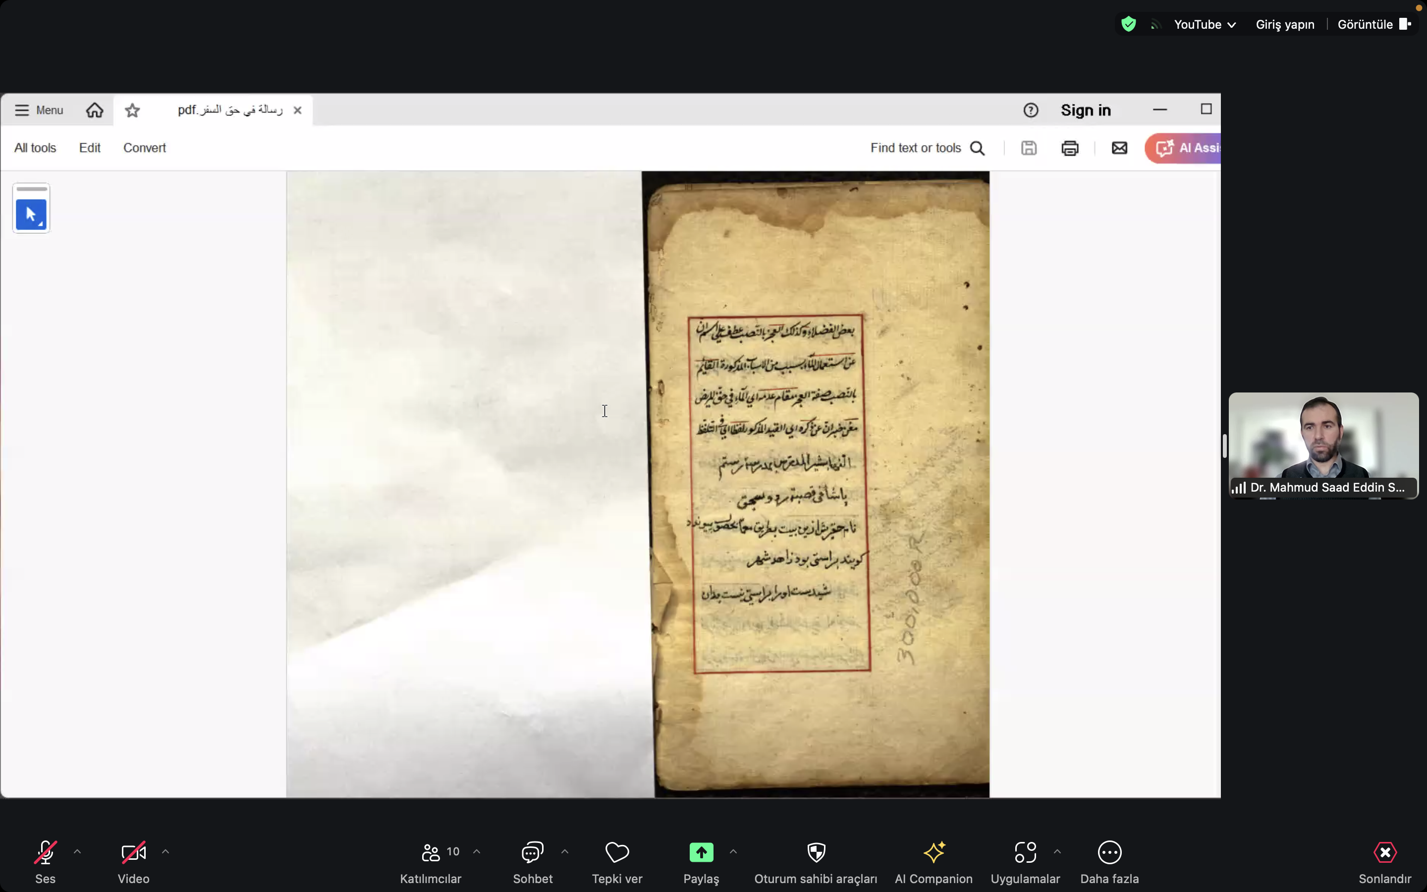Open the Convert menu
1427x892 pixels.
pyautogui.click(x=145, y=148)
